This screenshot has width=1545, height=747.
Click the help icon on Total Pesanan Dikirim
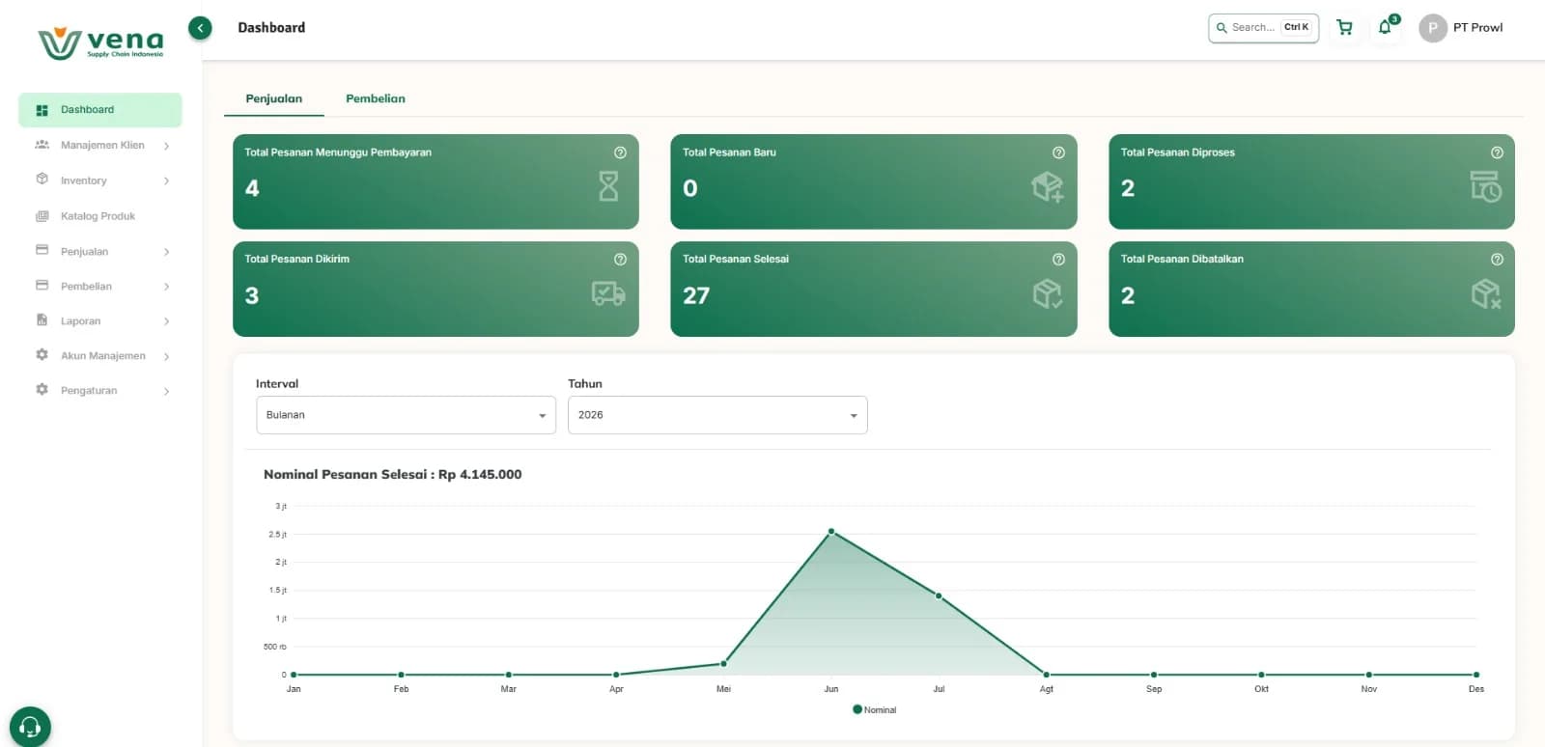tap(620, 259)
